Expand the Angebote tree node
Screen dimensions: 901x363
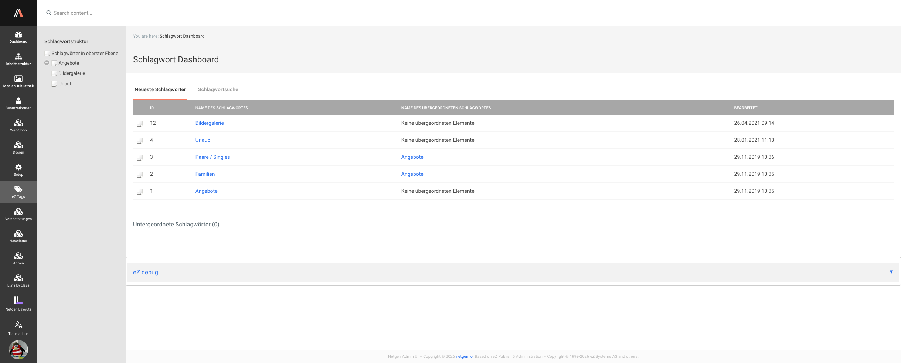tap(47, 63)
